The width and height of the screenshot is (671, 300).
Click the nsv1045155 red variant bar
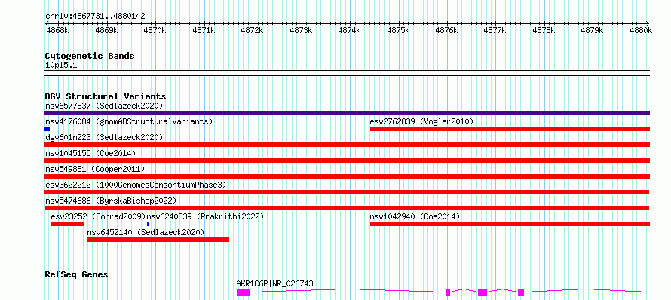pyautogui.click(x=347, y=161)
